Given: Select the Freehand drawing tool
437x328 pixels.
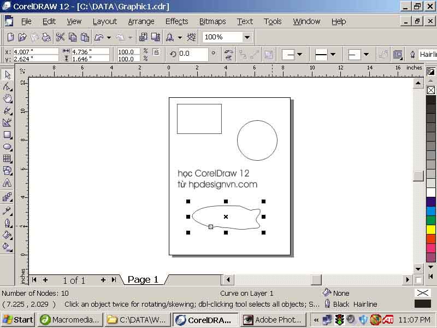Looking at the screenshot, I should (8, 110).
